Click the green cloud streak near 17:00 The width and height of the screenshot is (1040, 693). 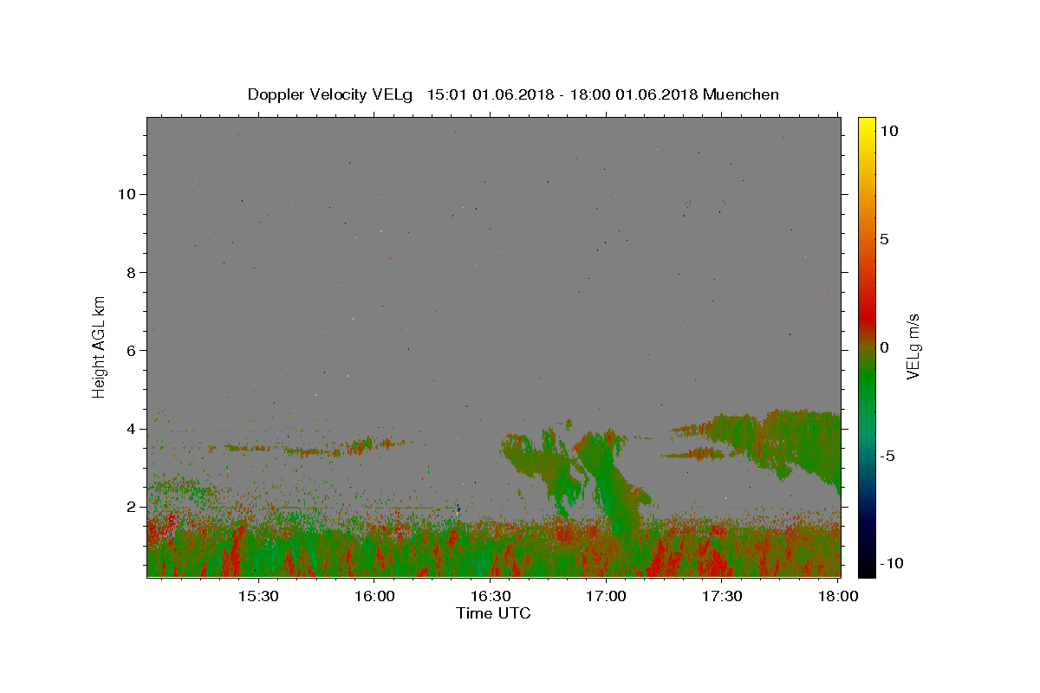click(x=611, y=485)
